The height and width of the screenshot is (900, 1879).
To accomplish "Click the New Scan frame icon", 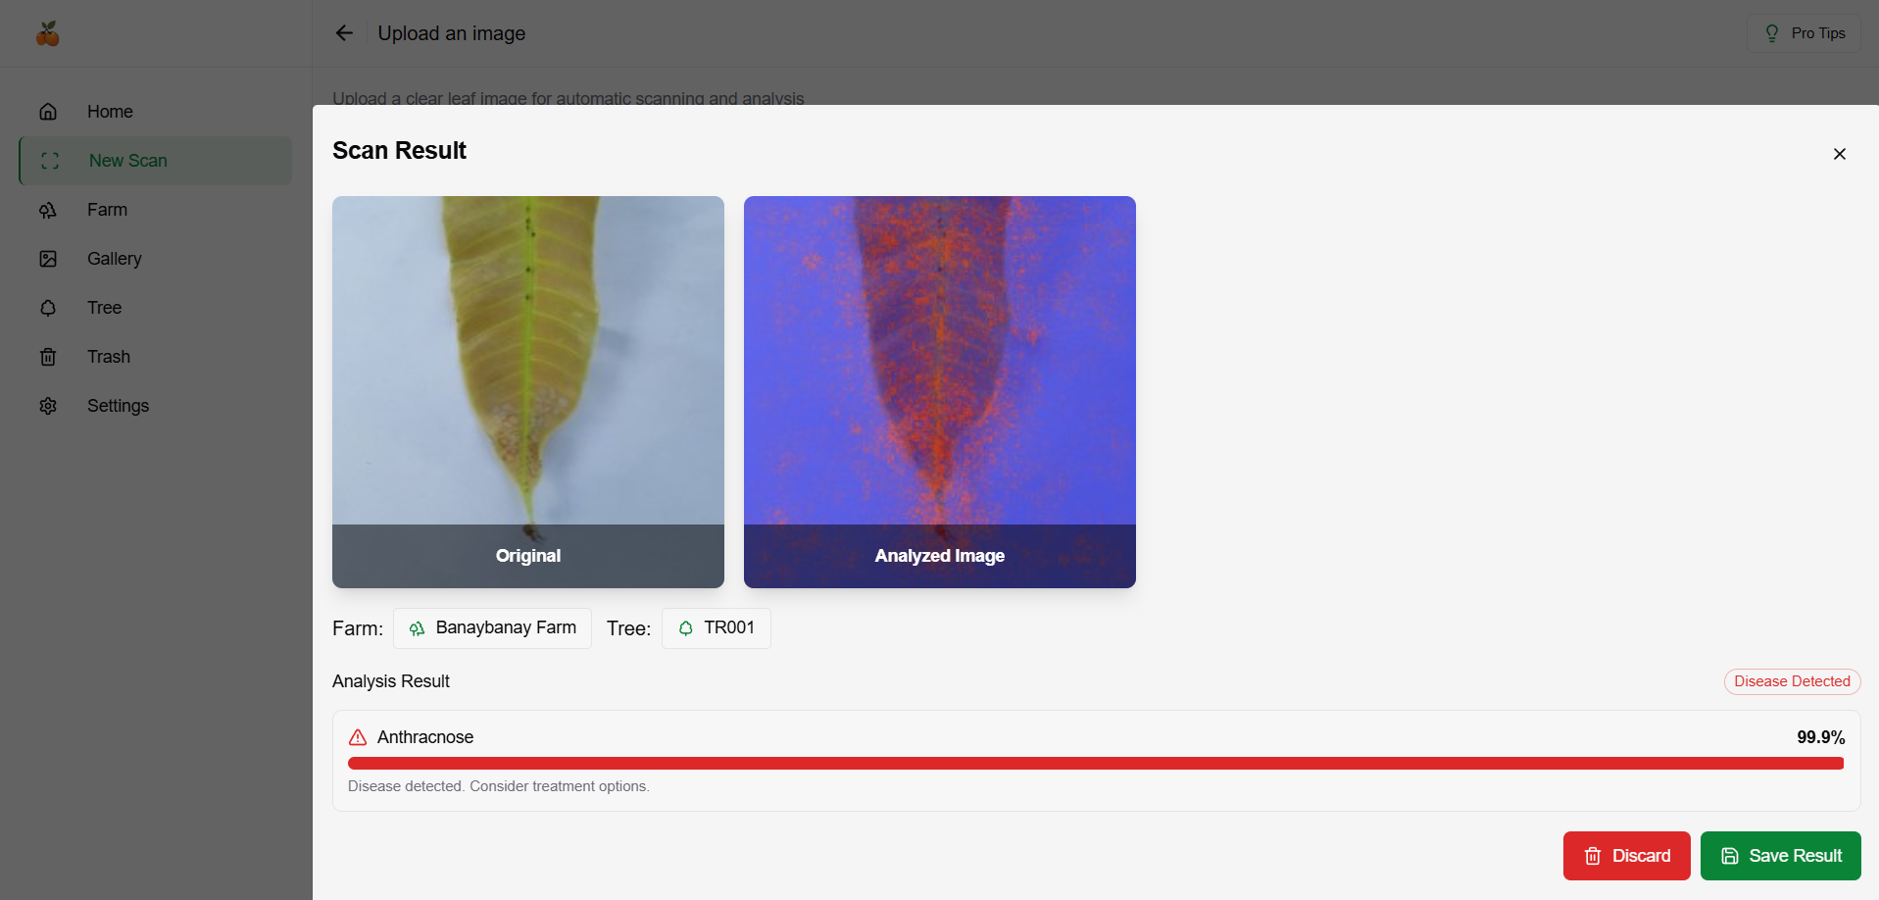I will [x=50, y=161].
